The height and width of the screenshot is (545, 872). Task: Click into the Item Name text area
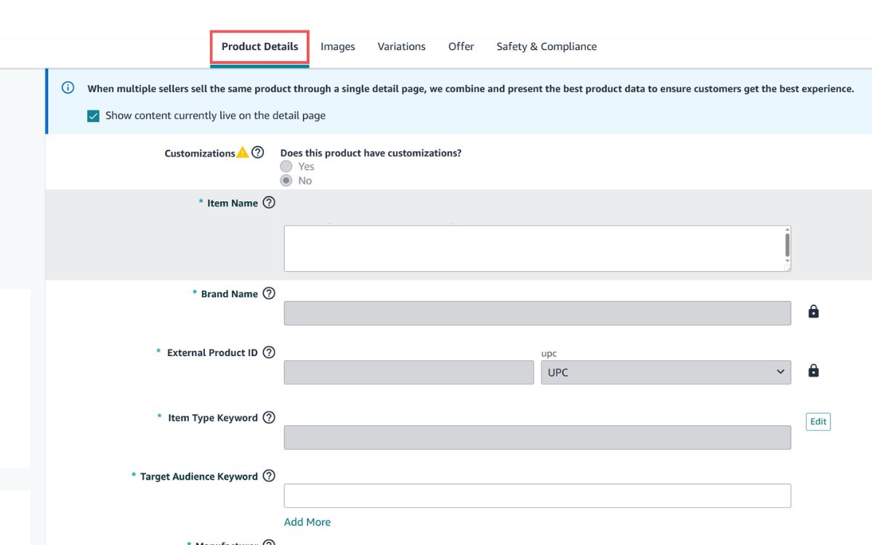click(x=537, y=249)
